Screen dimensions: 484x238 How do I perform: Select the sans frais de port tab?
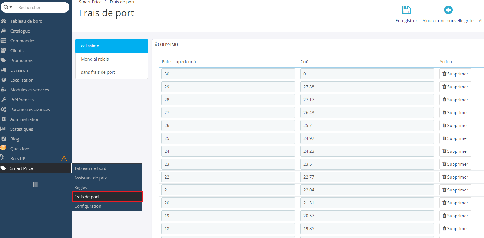pyautogui.click(x=112, y=72)
